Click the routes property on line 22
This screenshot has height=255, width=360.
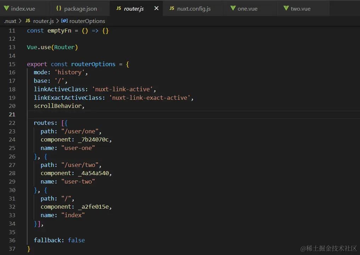(44, 123)
